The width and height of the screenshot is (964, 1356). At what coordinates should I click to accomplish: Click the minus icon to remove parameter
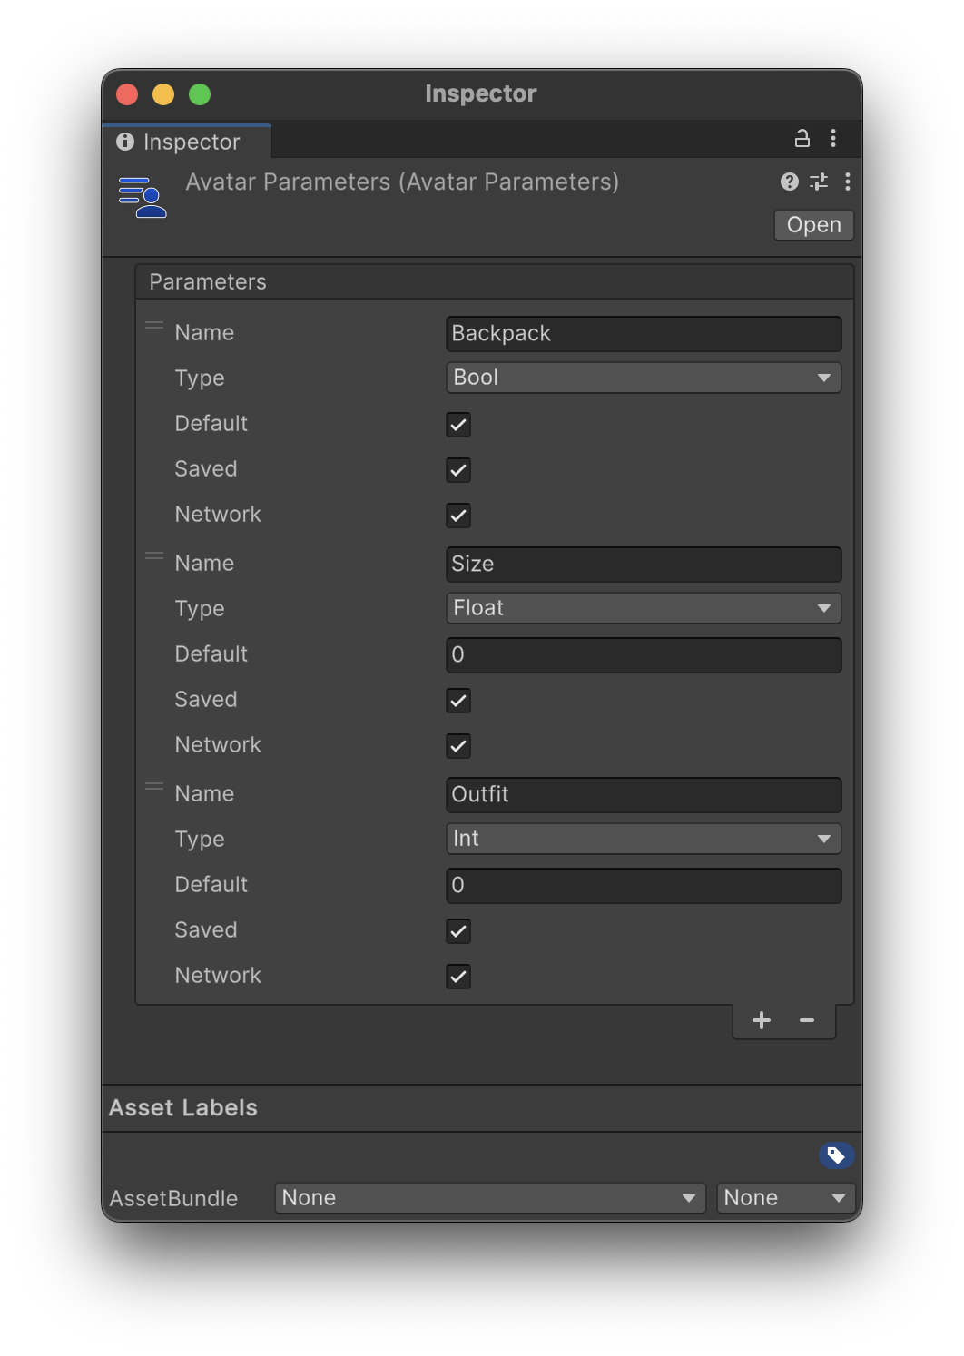[807, 1021]
